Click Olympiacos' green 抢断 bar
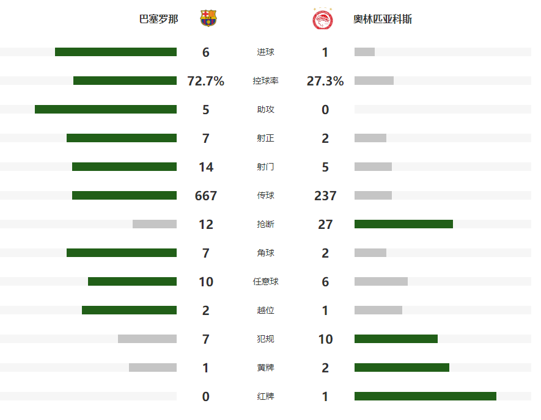The image size is (541, 420). tap(403, 224)
